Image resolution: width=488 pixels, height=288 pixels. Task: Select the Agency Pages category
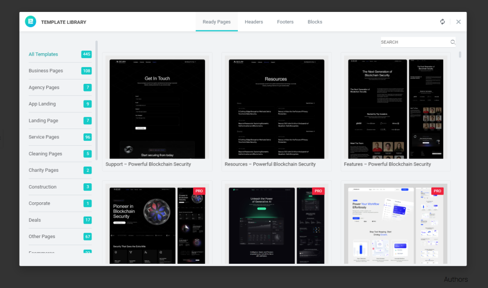tap(60, 88)
